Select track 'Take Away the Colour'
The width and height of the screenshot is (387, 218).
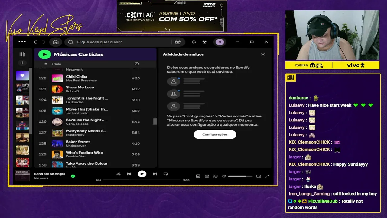87,163
